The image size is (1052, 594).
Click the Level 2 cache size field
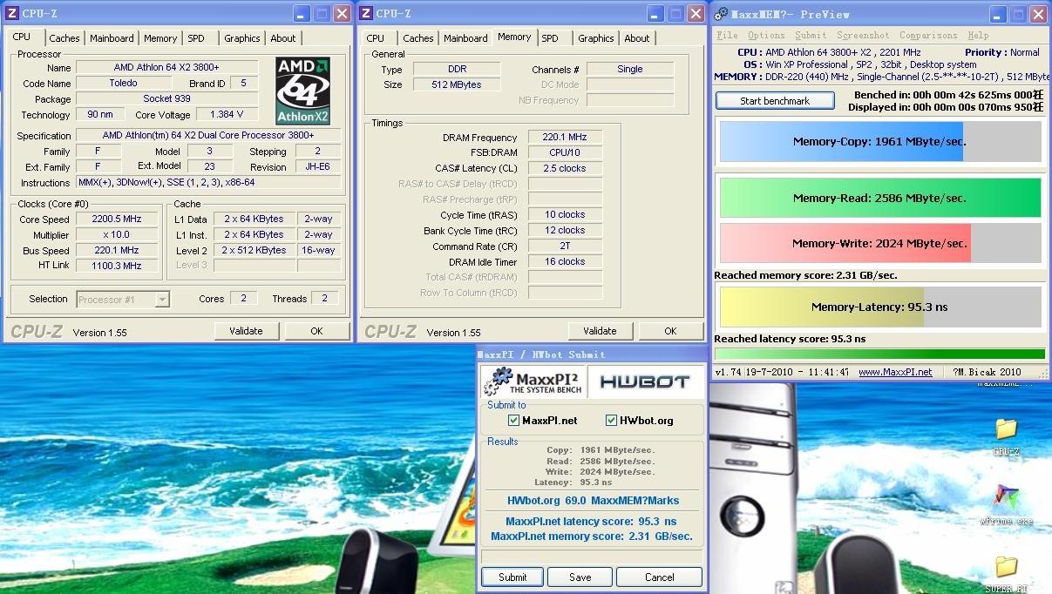pos(254,251)
